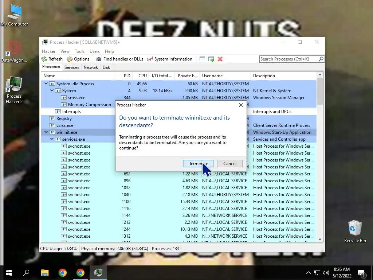Click the process list scroll up arrow

[320, 75]
